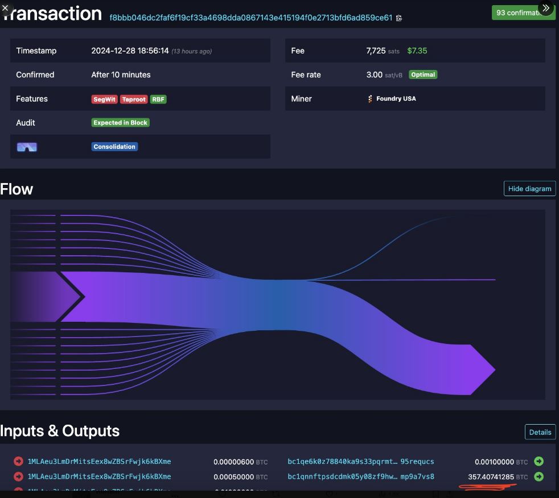Image resolution: width=559 pixels, height=498 pixels.
Task: Open first 1MLAeu3LmDr input address link
Action: (x=99, y=462)
